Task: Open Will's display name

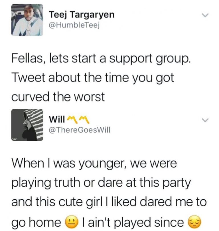Action: (x=57, y=119)
